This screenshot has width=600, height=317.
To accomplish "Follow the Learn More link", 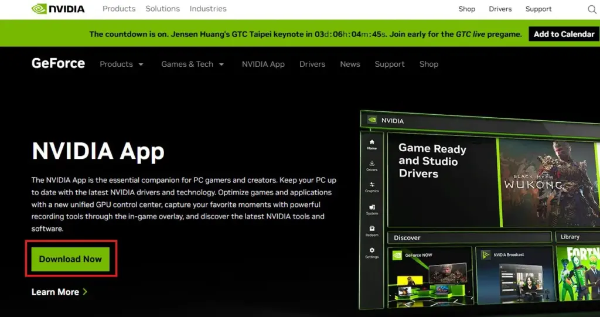I will (59, 292).
